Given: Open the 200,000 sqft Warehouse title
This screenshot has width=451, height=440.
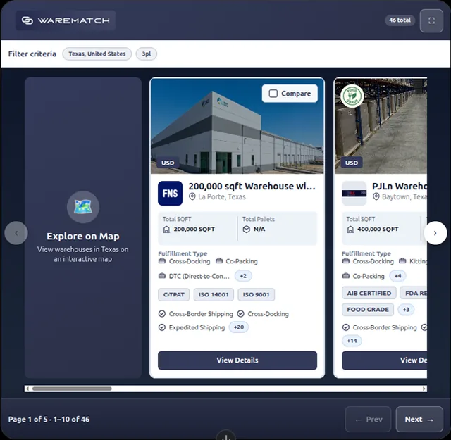Looking at the screenshot, I should pyautogui.click(x=252, y=187).
